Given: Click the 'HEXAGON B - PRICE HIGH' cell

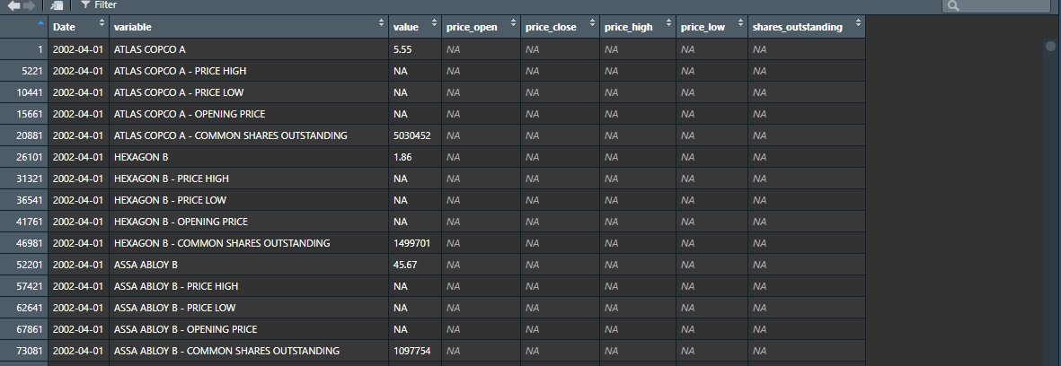Looking at the screenshot, I should 249,179.
